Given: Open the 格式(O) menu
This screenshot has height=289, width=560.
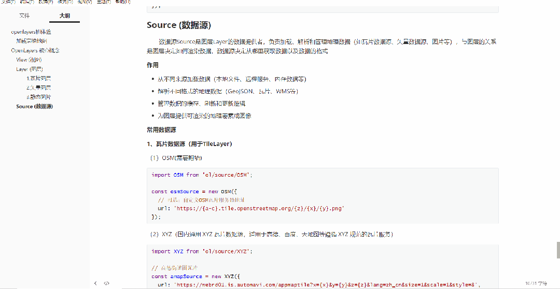Looking at the screenshot, I should point(65,2).
